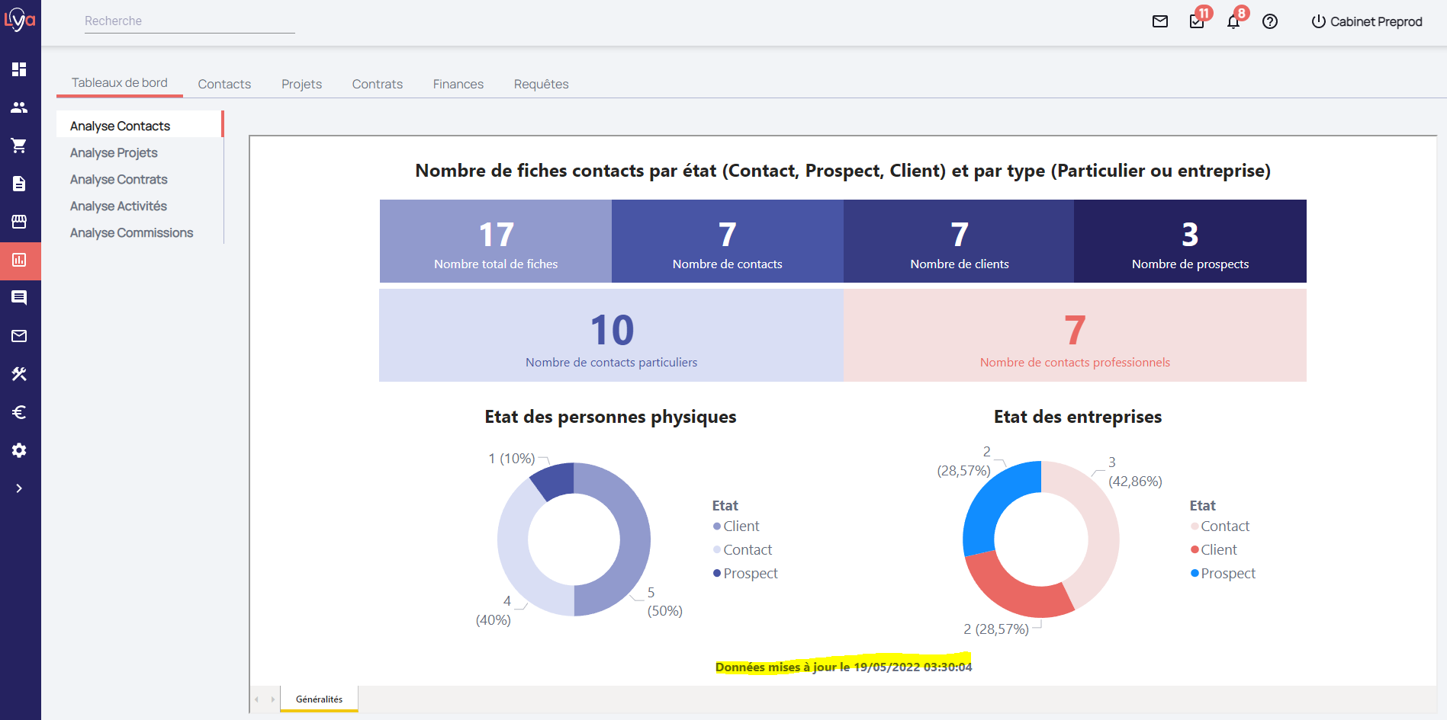Screen dimensions: 1447x720
Task: Open the Cabinet Preprod account menu
Action: coord(1366,21)
